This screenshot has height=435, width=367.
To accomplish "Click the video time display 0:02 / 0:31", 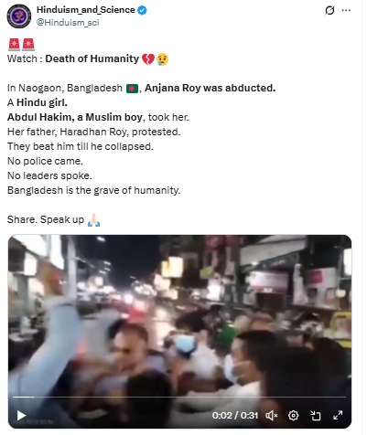I will [235, 416].
